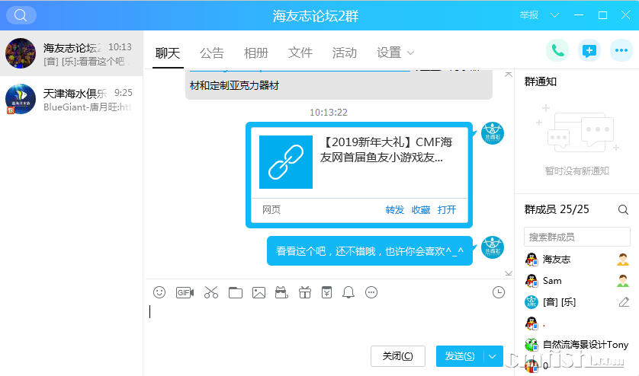Image resolution: width=639 pixels, height=376 pixels.
Task: Open the title bar dropdown menu arrow
Action: (x=554, y=15)
